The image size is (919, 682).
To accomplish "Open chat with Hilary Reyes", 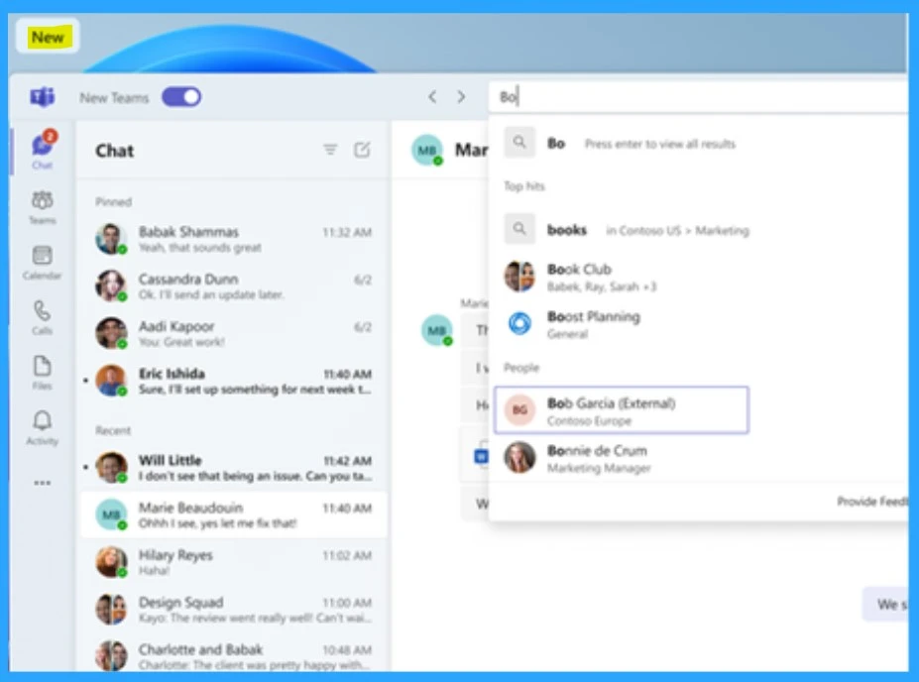I will [233, 562].
